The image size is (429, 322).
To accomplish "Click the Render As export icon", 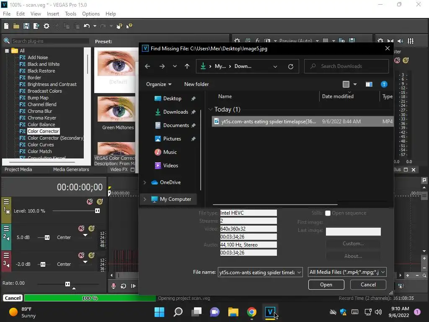I will (36, 26).
